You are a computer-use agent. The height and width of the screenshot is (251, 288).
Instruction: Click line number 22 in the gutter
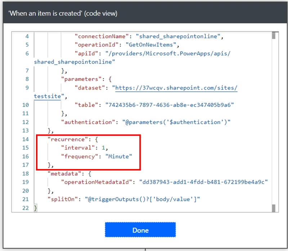point(25,208)
